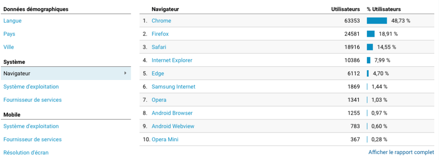439x160 pixels.
Task: Select Système d'exploitation under Système
Action: pyautogui.click(x=31, y=86)
